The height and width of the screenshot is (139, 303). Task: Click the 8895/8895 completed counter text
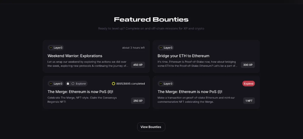[x=130, y=84]
